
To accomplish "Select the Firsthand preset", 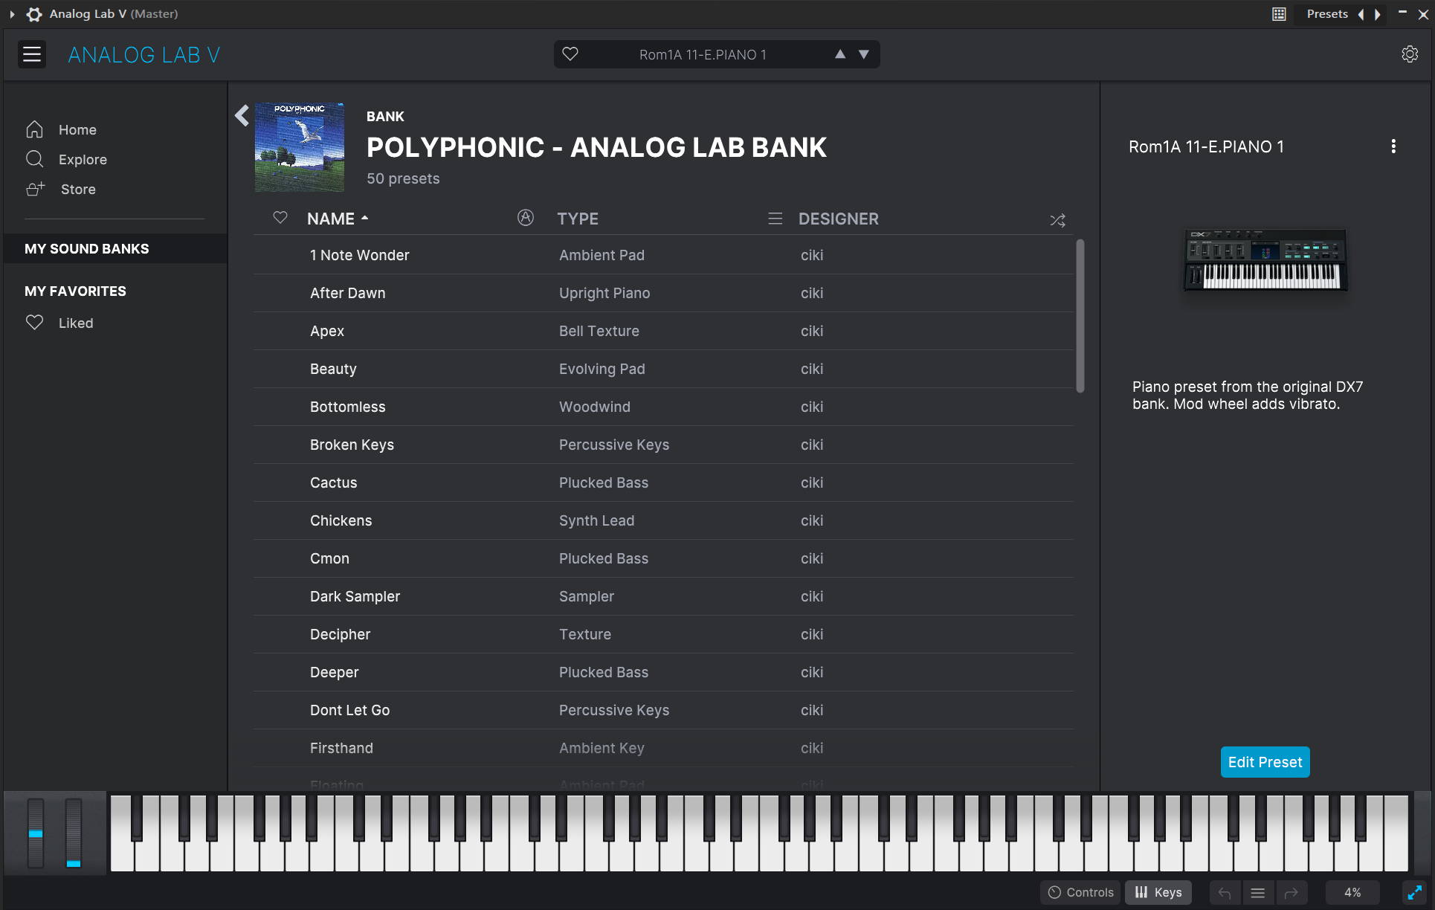I will coord(663,748).
